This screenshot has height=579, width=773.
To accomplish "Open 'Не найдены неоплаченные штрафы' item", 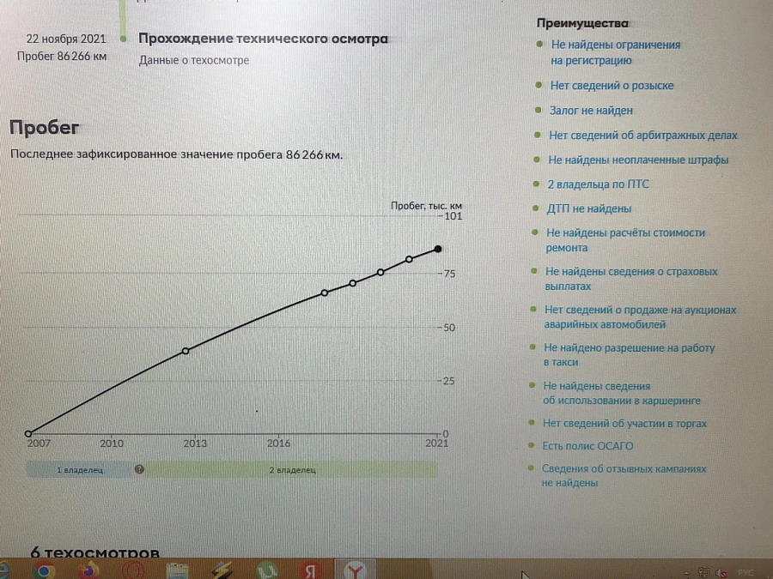I will coord(638,160).
